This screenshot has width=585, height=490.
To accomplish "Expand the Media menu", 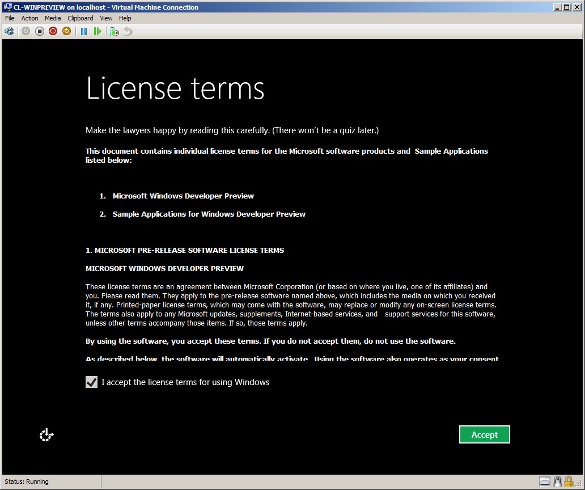I will (53, 18).
